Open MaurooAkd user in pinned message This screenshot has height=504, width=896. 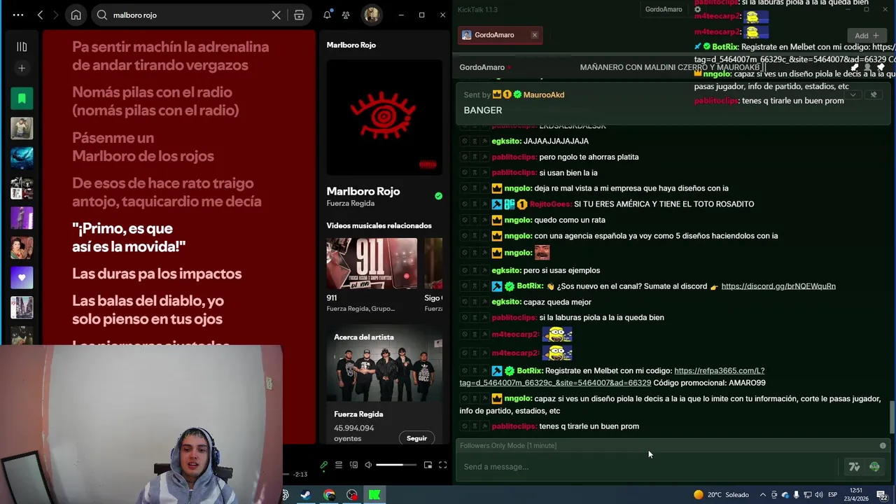click(543, 94)
